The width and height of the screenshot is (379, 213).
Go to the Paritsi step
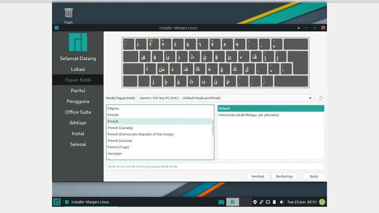click(x=78, y=91)
